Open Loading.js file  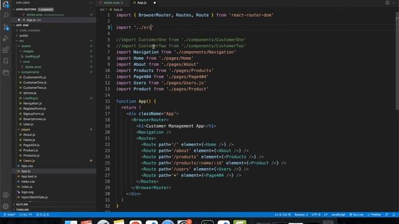31,98
